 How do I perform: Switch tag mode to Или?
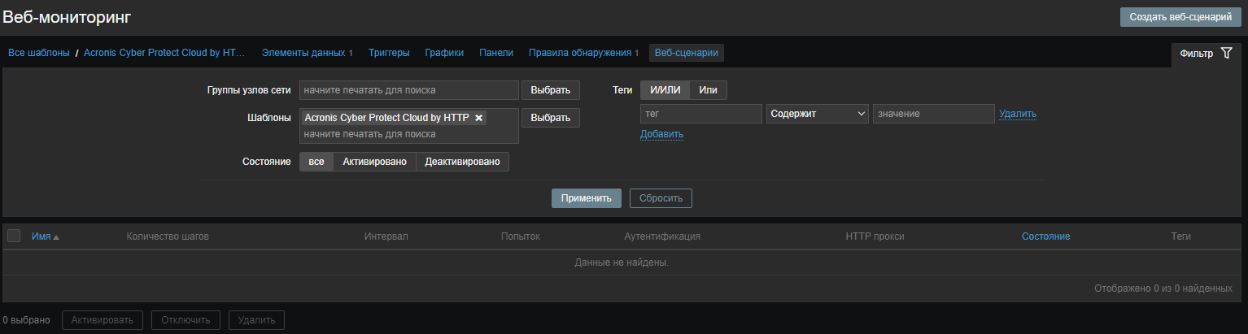tap(708, 90)
